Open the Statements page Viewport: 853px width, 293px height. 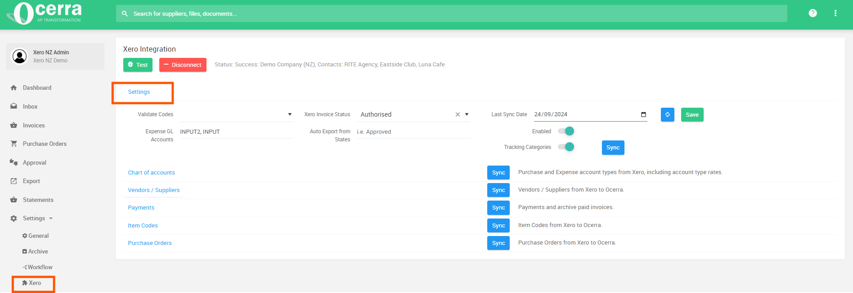pyautogui.click(x=38, y=200)
